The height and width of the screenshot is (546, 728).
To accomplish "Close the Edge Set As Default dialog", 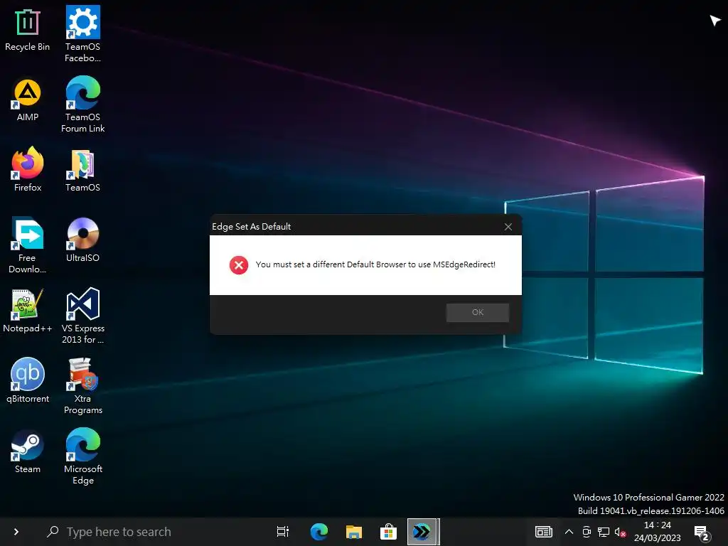I will click(x=508, y=227).
